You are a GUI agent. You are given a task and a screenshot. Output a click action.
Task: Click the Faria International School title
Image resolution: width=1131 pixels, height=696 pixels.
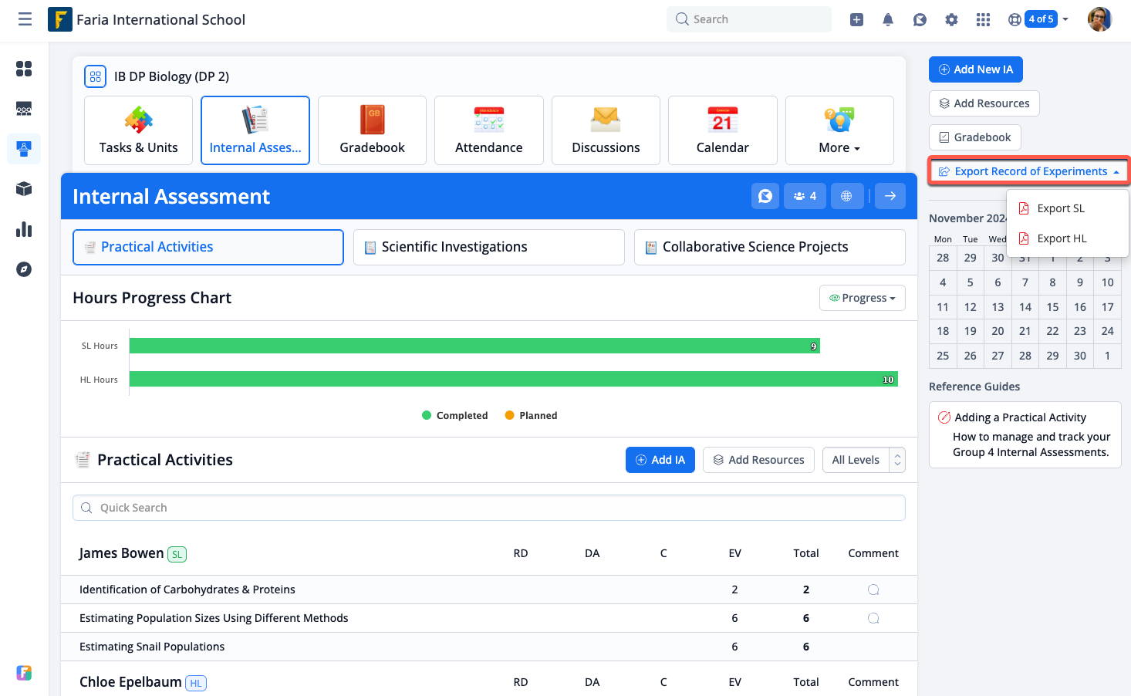160,19
